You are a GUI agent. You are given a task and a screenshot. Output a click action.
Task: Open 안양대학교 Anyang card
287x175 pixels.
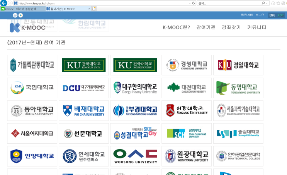tap(32, 156)
